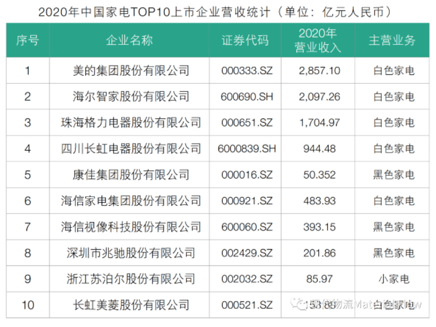Viewport: 436px width, 327px height.
Task: Click rank number 6 in 序号 column
Action: pyautogui.click(x=28, y=201)
